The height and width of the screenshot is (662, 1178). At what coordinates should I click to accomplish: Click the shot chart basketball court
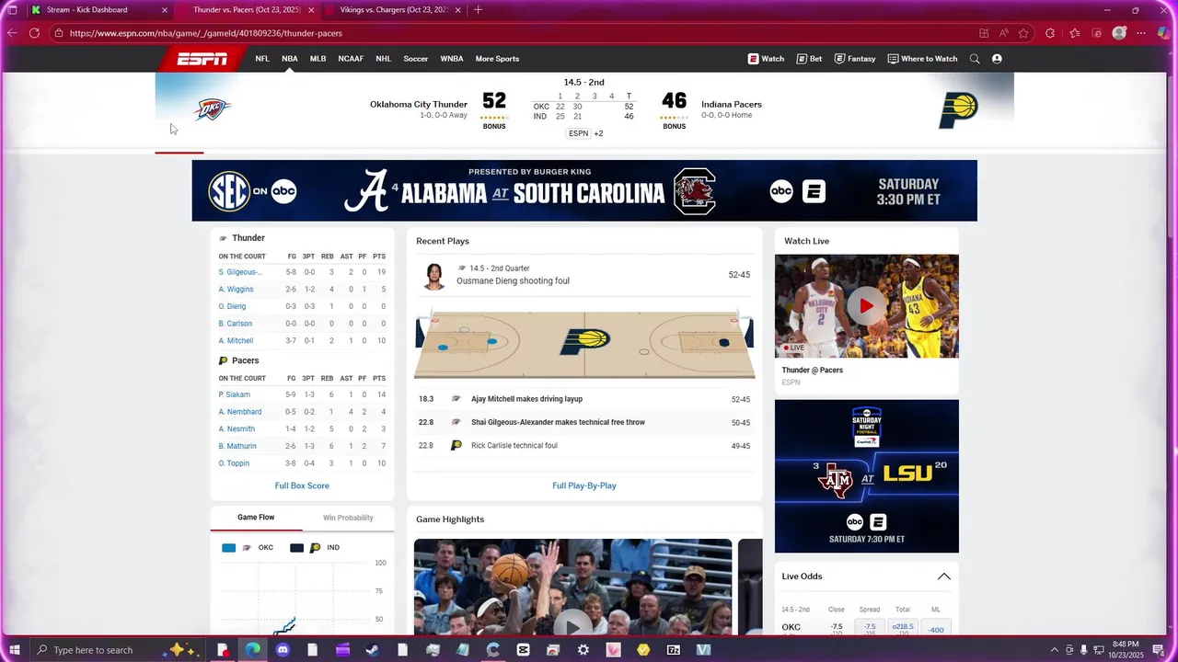[584, 345]
